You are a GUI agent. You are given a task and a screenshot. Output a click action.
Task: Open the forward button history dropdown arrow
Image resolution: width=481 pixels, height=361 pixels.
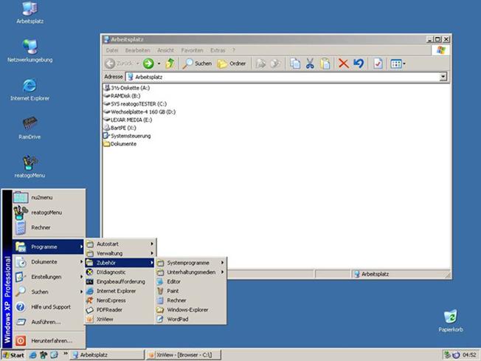pos(159,63)
